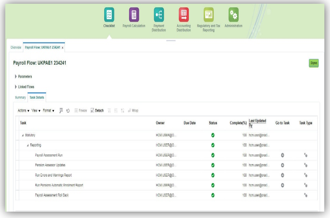The image size is (330, 218).
Task: Click the show-as-top tree icon in toolbar
Action: 122,111
